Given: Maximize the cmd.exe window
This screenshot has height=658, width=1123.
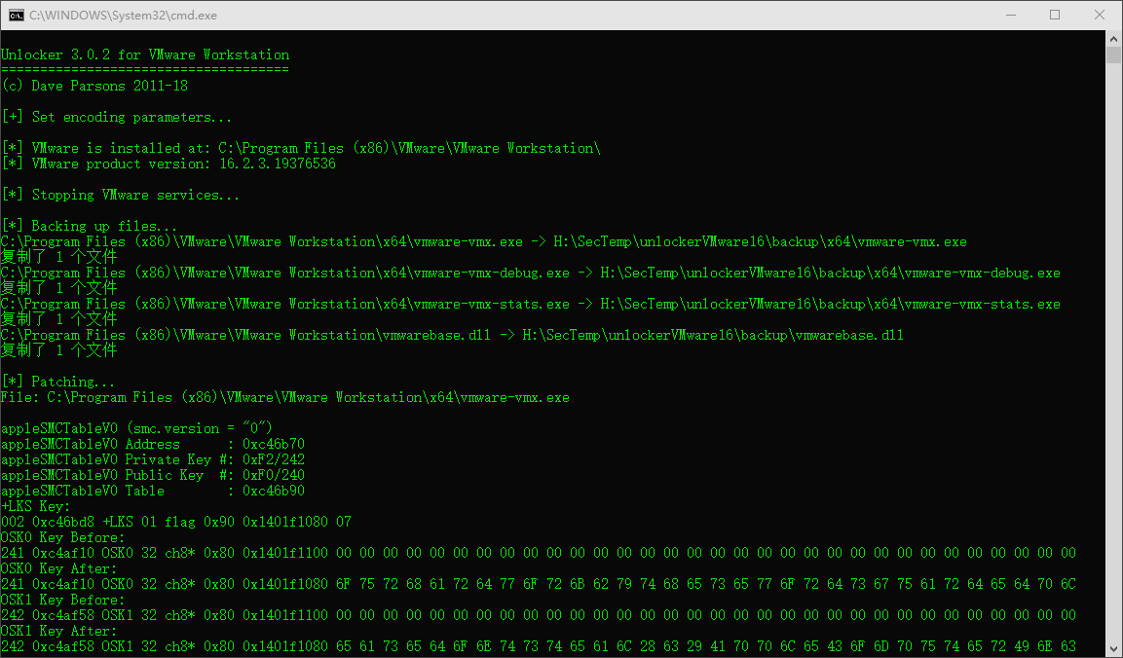Looking at the screenshot, I should coord(1054,15).
